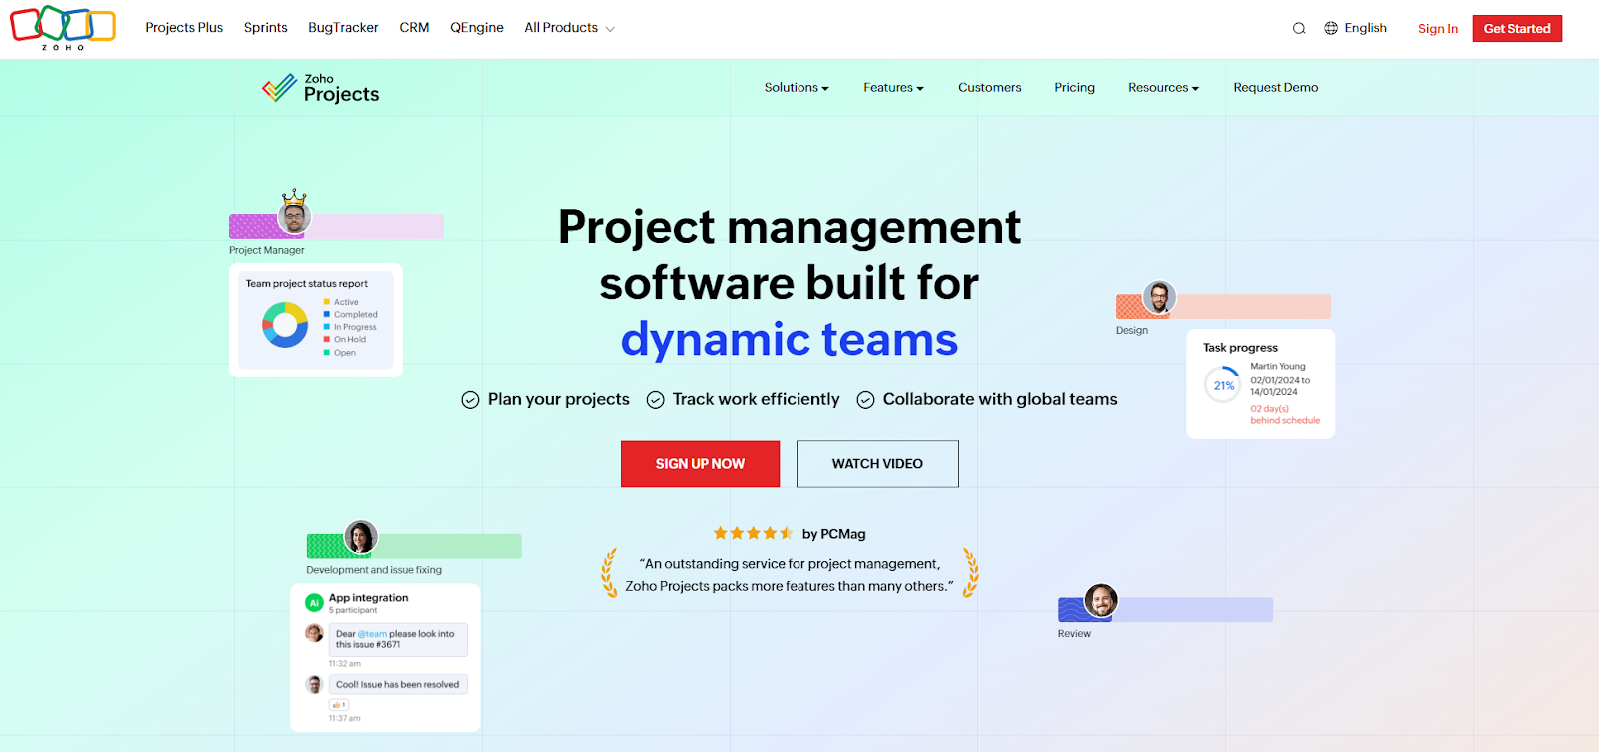Open the search magnifier icon
This screenshot has height=752, width=1599.
coord(1299,28)
